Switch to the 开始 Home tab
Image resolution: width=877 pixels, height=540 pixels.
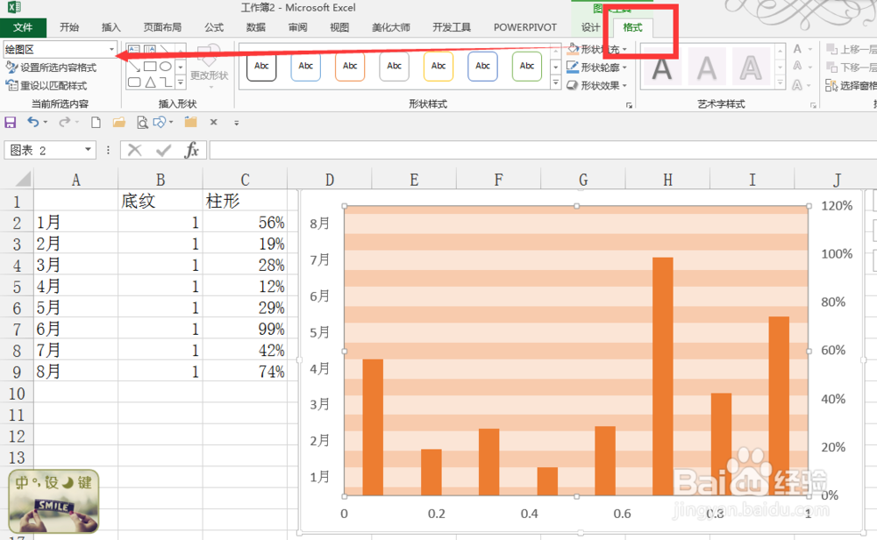point(69,27)
